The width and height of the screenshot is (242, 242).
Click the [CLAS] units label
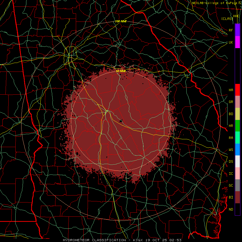(x=227, y=19)
